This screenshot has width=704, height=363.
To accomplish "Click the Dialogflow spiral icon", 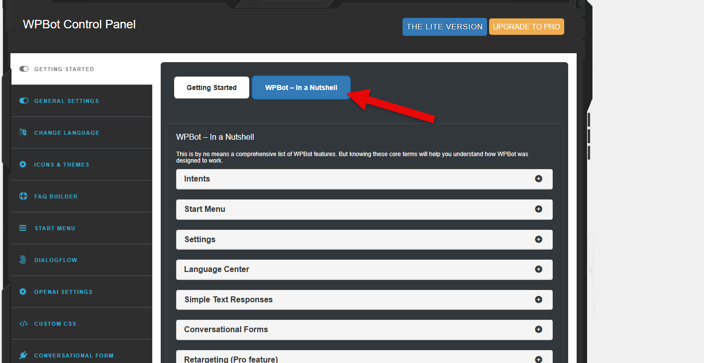I will pyautogui.click(x=23, y=260).
